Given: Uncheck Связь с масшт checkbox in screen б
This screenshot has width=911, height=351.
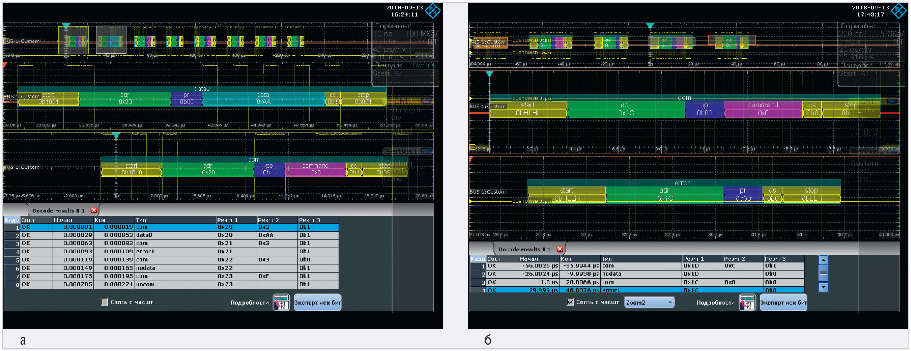Looking at the screenshot, I should (x=570, y=302).
